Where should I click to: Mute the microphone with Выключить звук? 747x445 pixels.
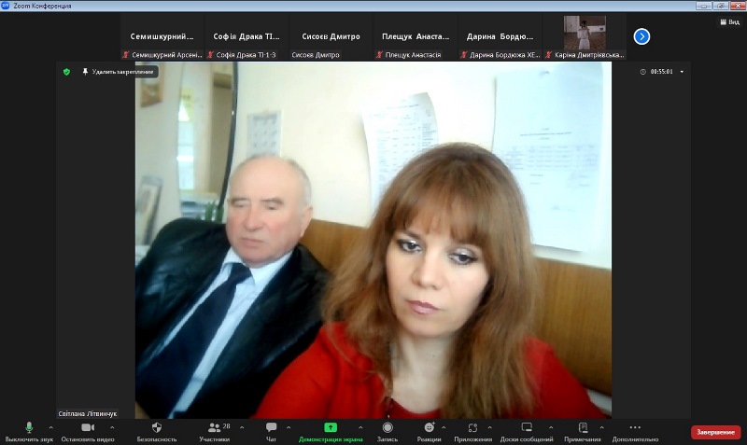pos(29,432)
